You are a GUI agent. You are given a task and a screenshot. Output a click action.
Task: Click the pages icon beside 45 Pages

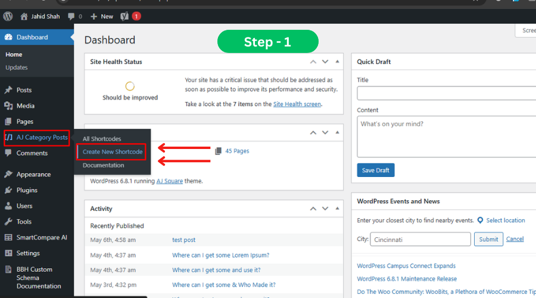click(x=218, y=151)
